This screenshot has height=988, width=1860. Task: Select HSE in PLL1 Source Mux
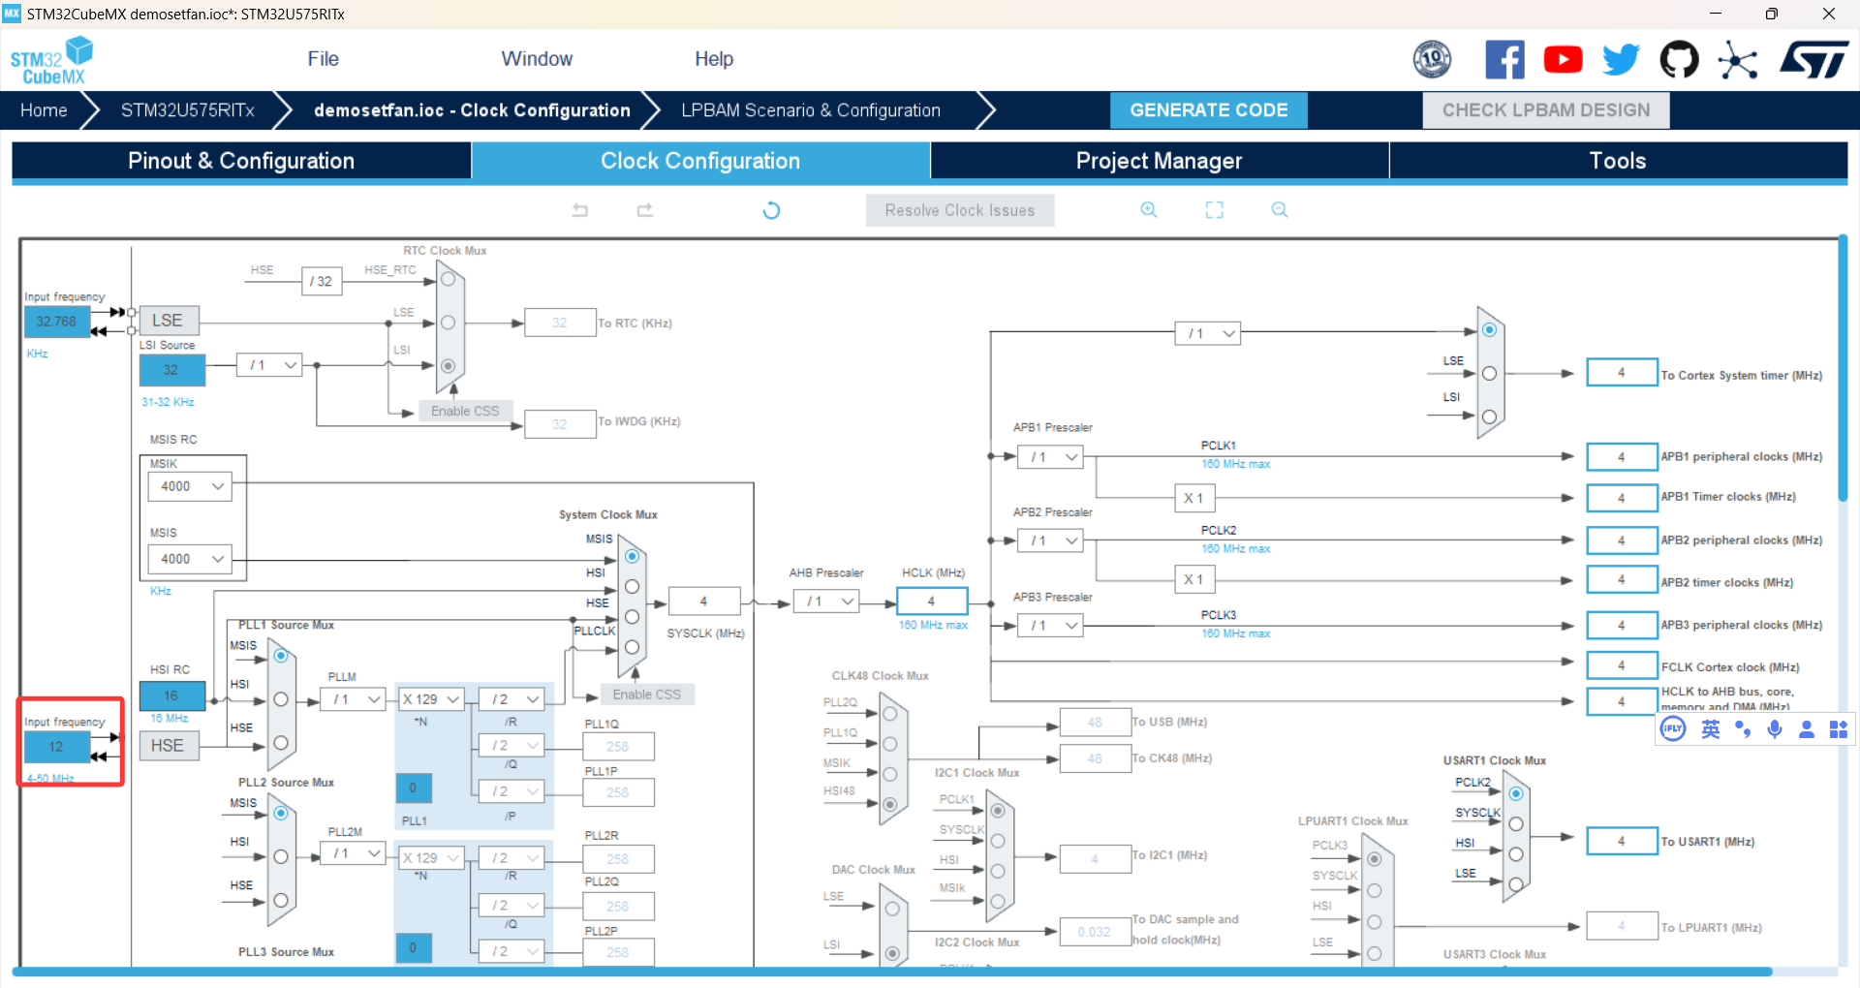(x=281, y=743)
